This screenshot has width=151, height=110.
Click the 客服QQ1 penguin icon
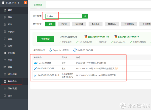click(86, 36)
